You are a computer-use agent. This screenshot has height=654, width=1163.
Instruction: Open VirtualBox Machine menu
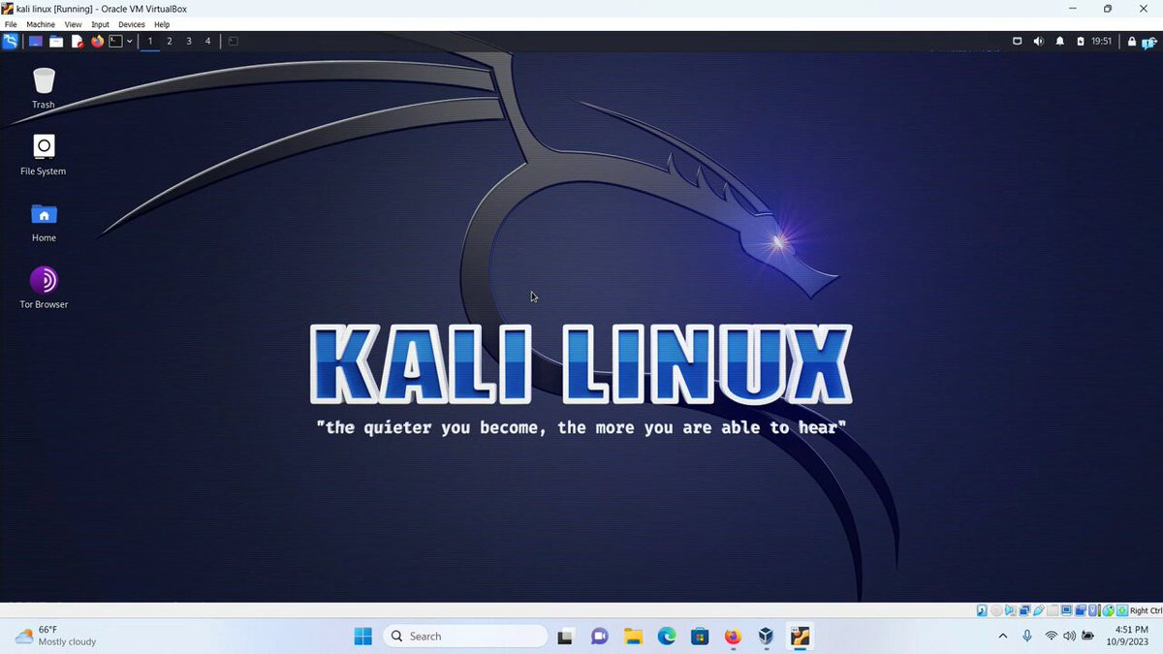pyautogui.click(x=41, y=24)
